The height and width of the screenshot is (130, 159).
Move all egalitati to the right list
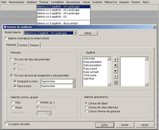pyautogui.click(x=116, y=65)
